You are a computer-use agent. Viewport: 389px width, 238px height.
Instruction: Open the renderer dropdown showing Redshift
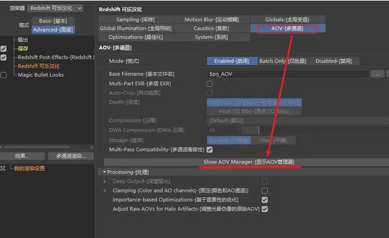click(55, 8)
